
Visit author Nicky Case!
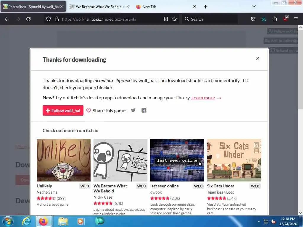point(103,197)
